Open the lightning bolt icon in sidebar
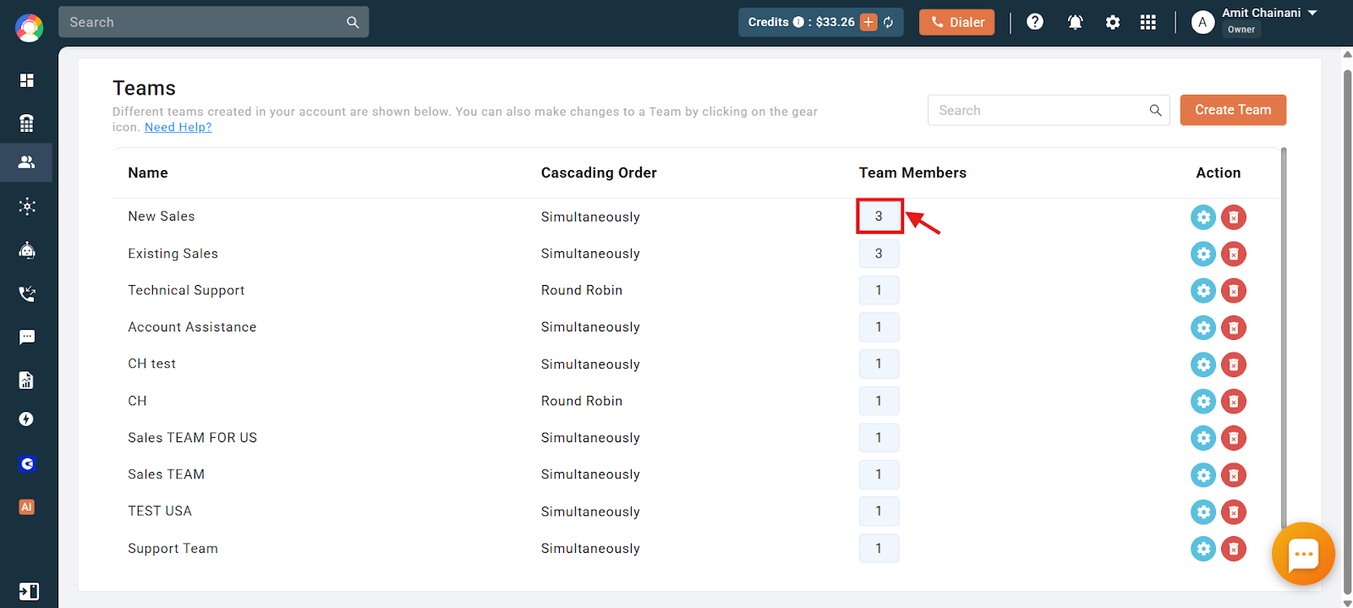 point(27,419)
